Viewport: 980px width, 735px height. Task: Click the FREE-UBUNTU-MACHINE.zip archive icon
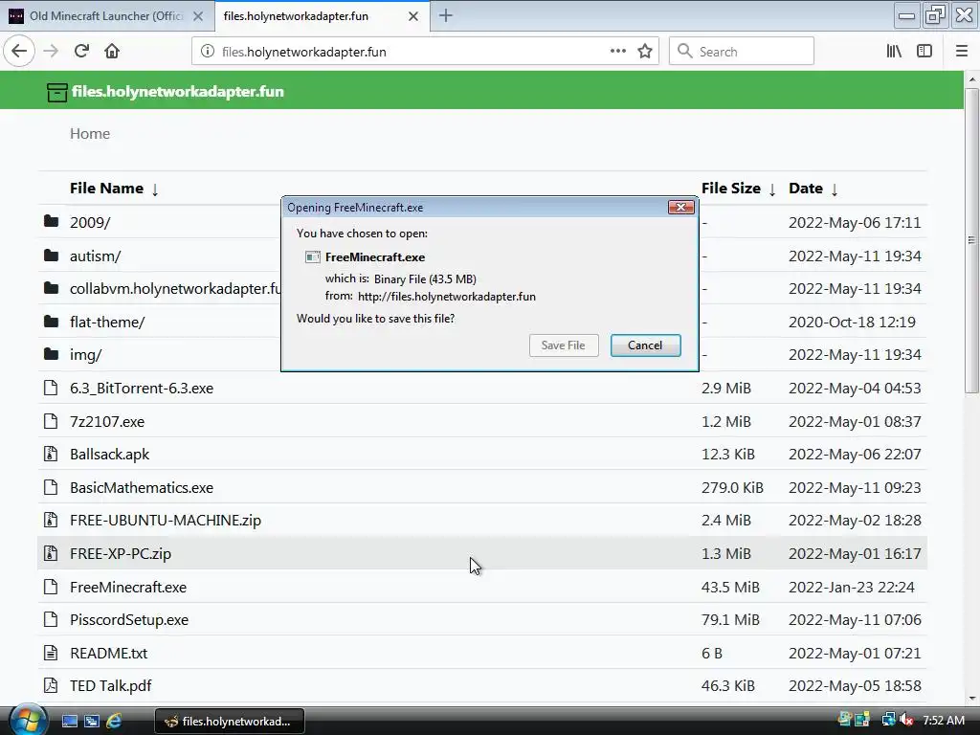point(51,520)
